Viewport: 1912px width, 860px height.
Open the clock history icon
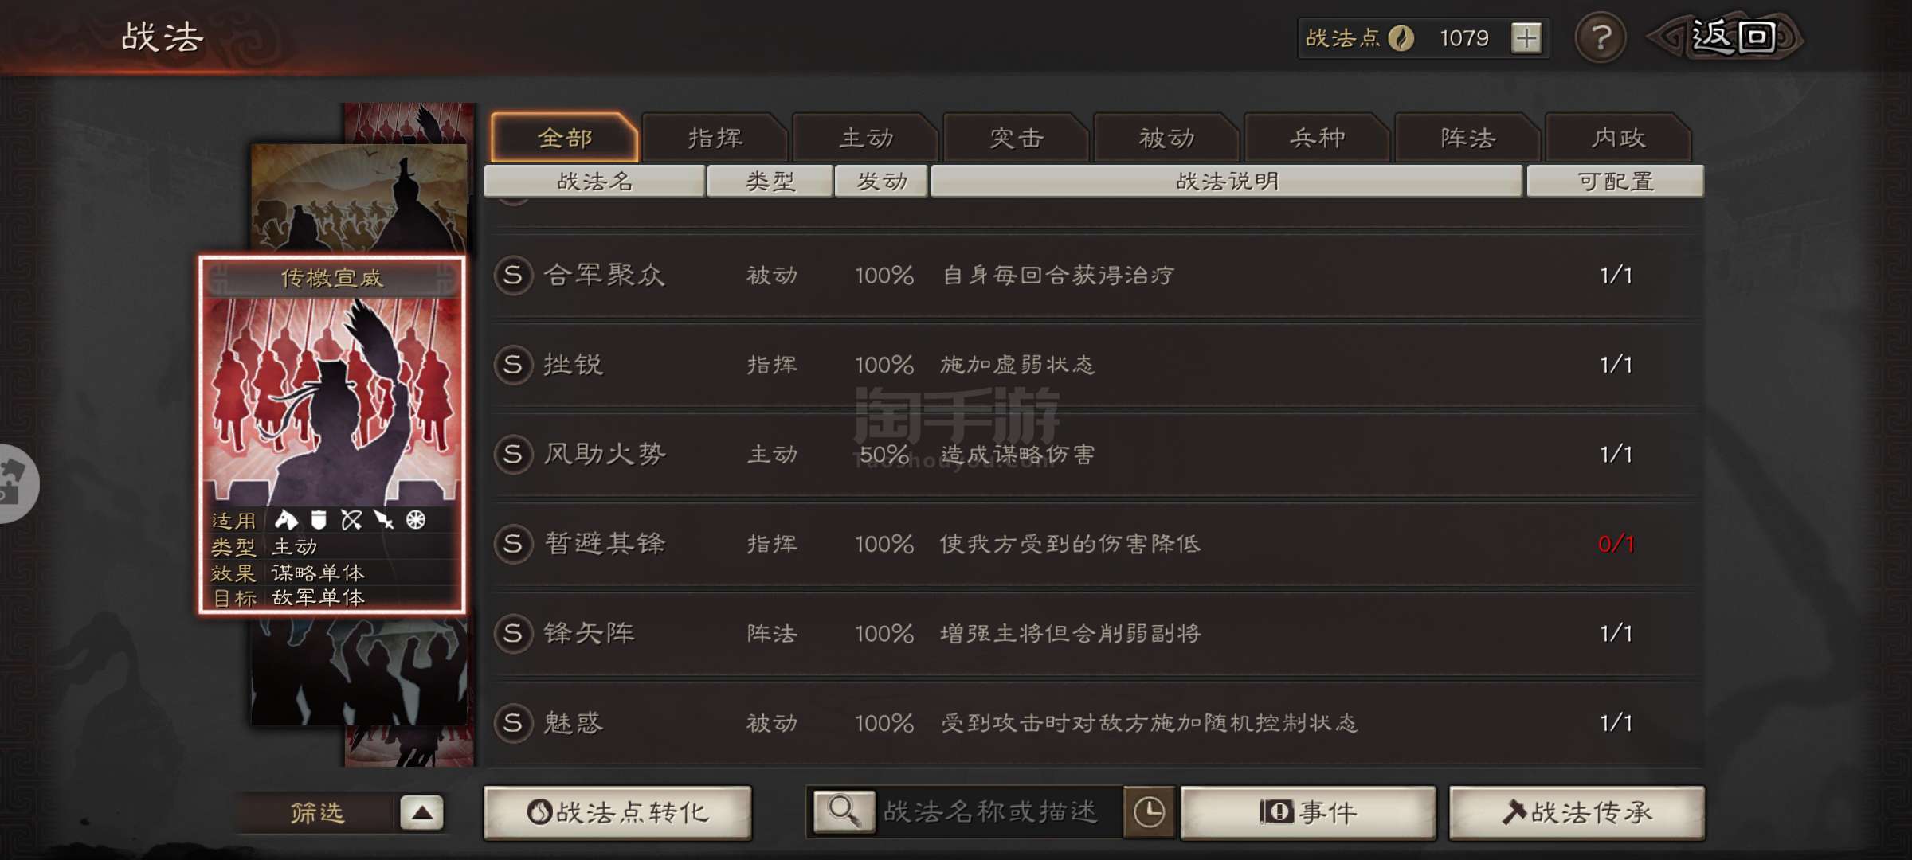pyautogui.click(x=1149, y=812)
